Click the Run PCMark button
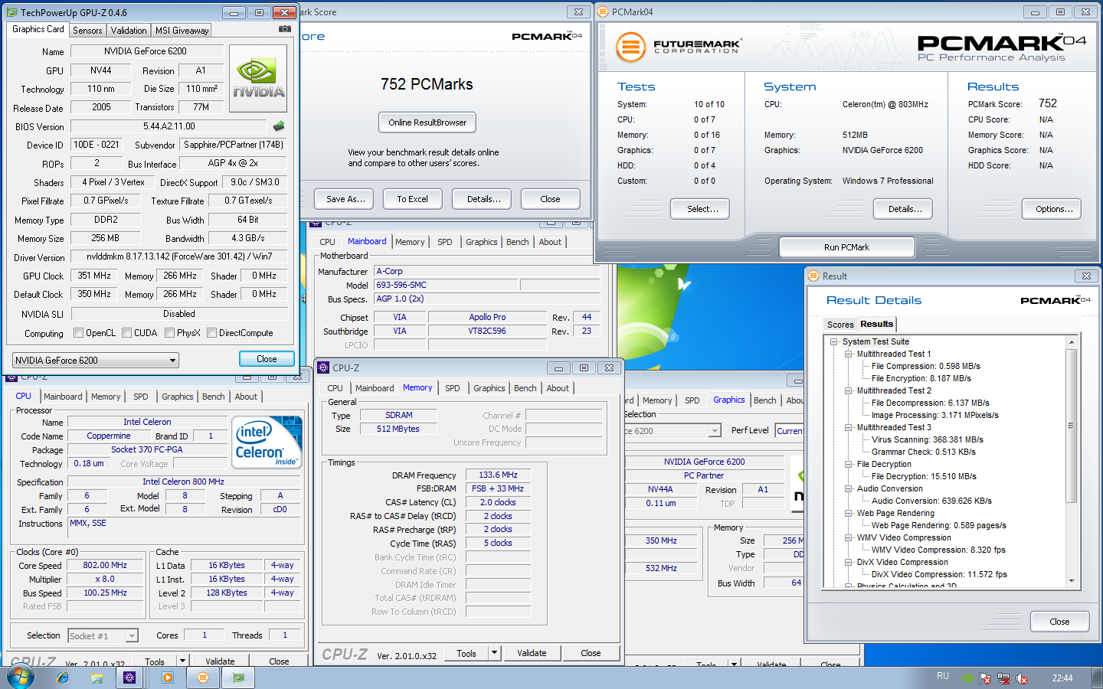Image resolution: width=1103 pixels, height=689 pixels. (846, 247)
